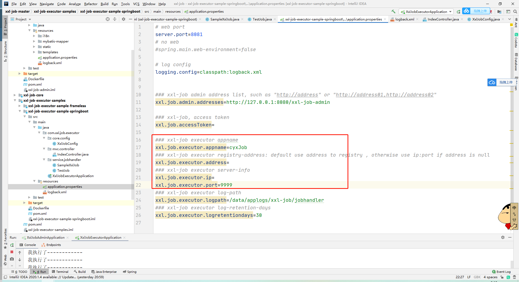Open Java Enterprise tool window button
The width and height of the screenshot is (519, 282).
[104, 272]
